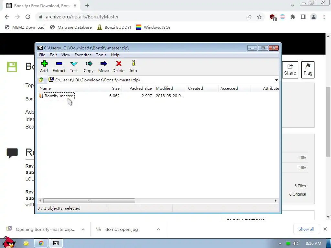This screenshot has height=248, width=331.
Task: Switch to the 7-Zip taskbar button
Action: tap(56, 243)
